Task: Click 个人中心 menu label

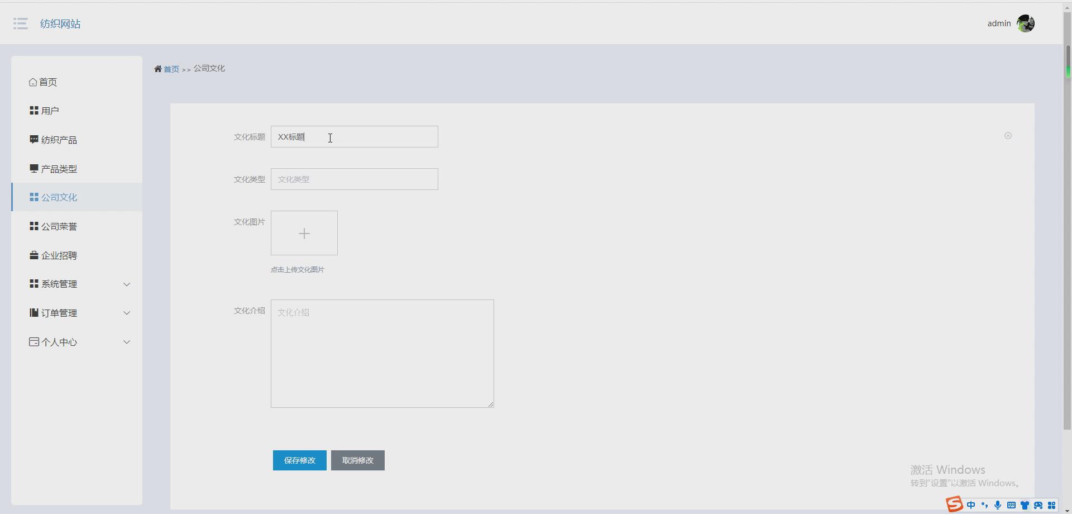Action: tap(59, 342)
